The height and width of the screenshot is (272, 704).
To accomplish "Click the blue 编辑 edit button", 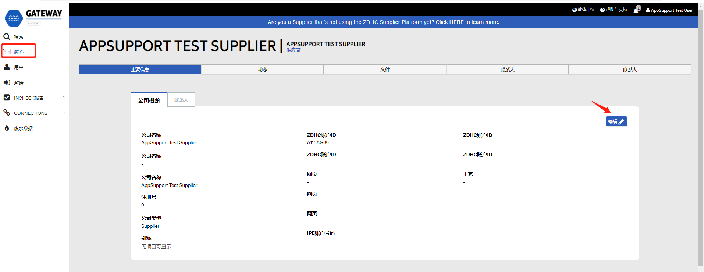I will pos(616,121).
